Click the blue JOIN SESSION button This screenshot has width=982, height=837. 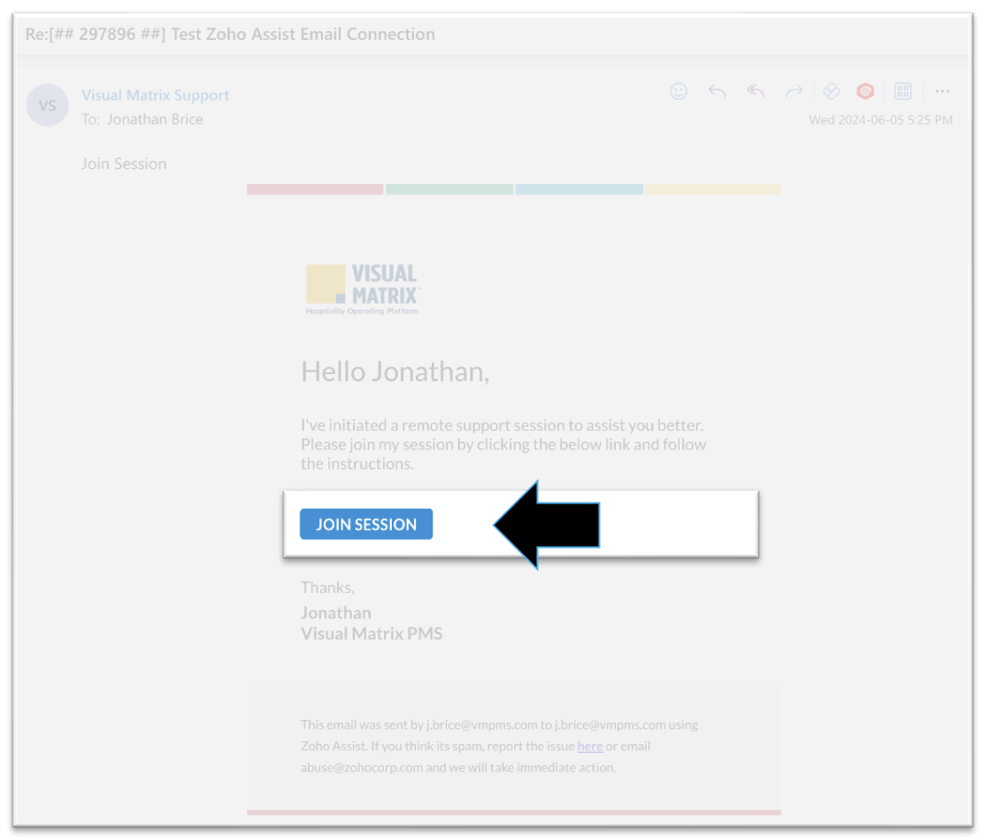pos(366,524)
